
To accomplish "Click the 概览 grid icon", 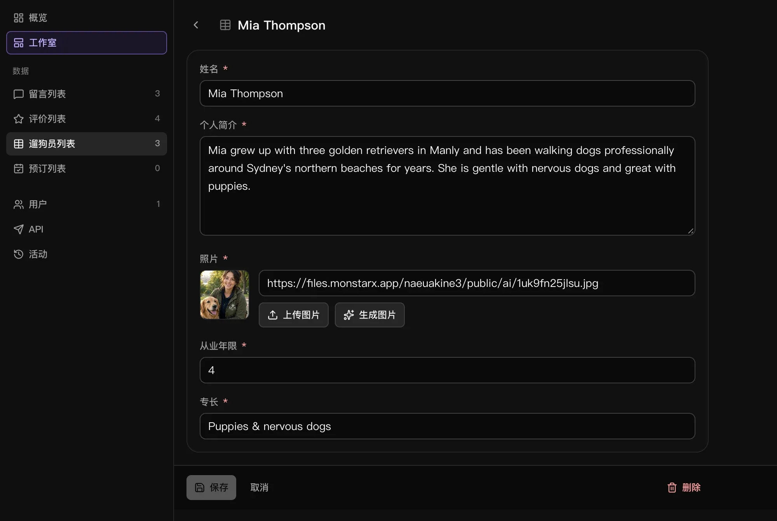I will tap(19, 18).
